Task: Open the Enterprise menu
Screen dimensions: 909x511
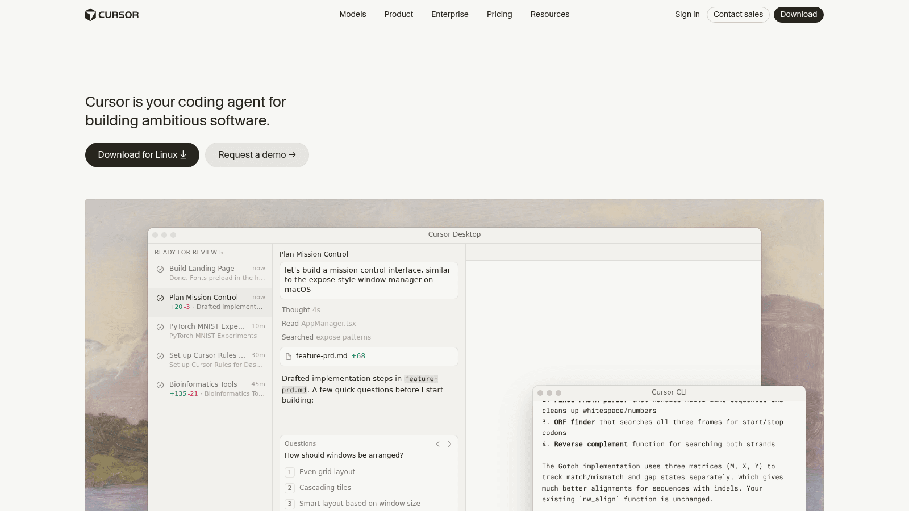Action: [x=449, y=15]
